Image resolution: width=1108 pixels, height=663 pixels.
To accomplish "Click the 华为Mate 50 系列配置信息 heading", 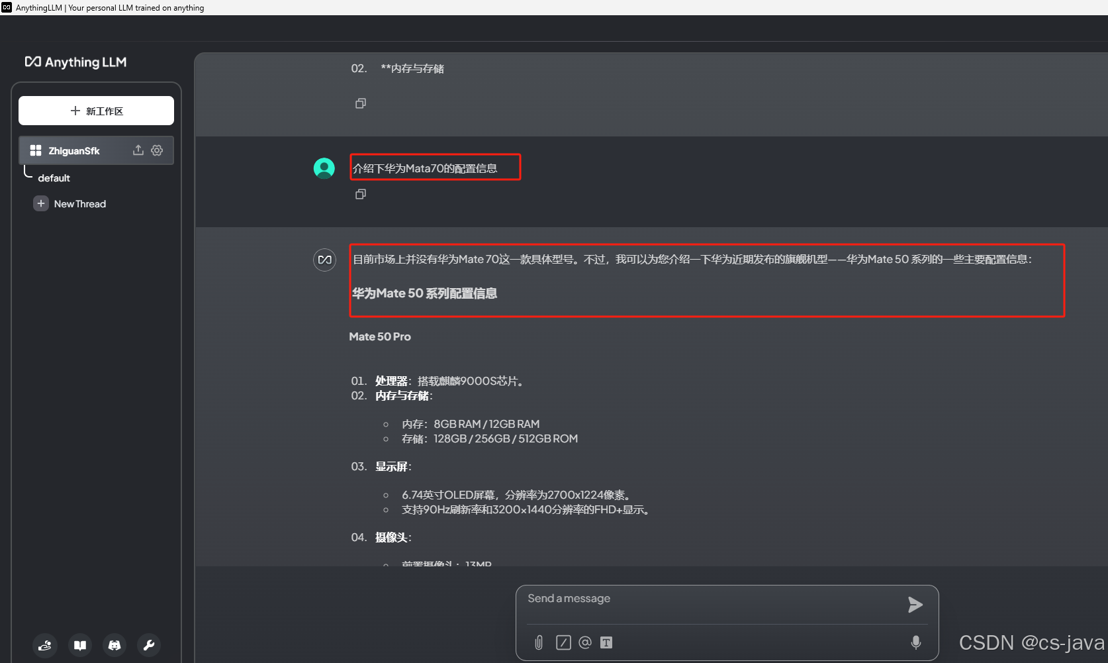I will click(424, 293).
